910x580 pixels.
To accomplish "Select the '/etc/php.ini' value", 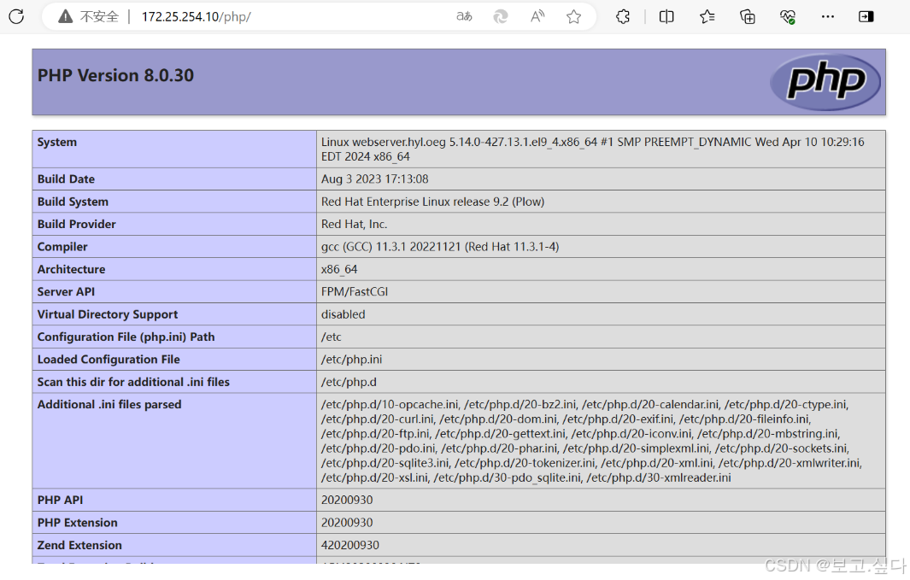I will point(352,360).
